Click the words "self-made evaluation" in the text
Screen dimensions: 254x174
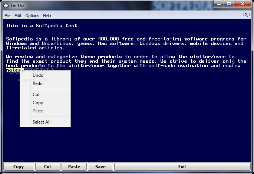click(178, 66)
